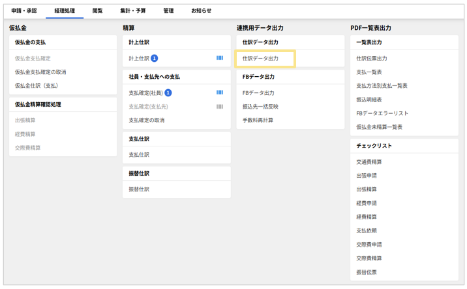Open 交際費申請 checklist

369,244
